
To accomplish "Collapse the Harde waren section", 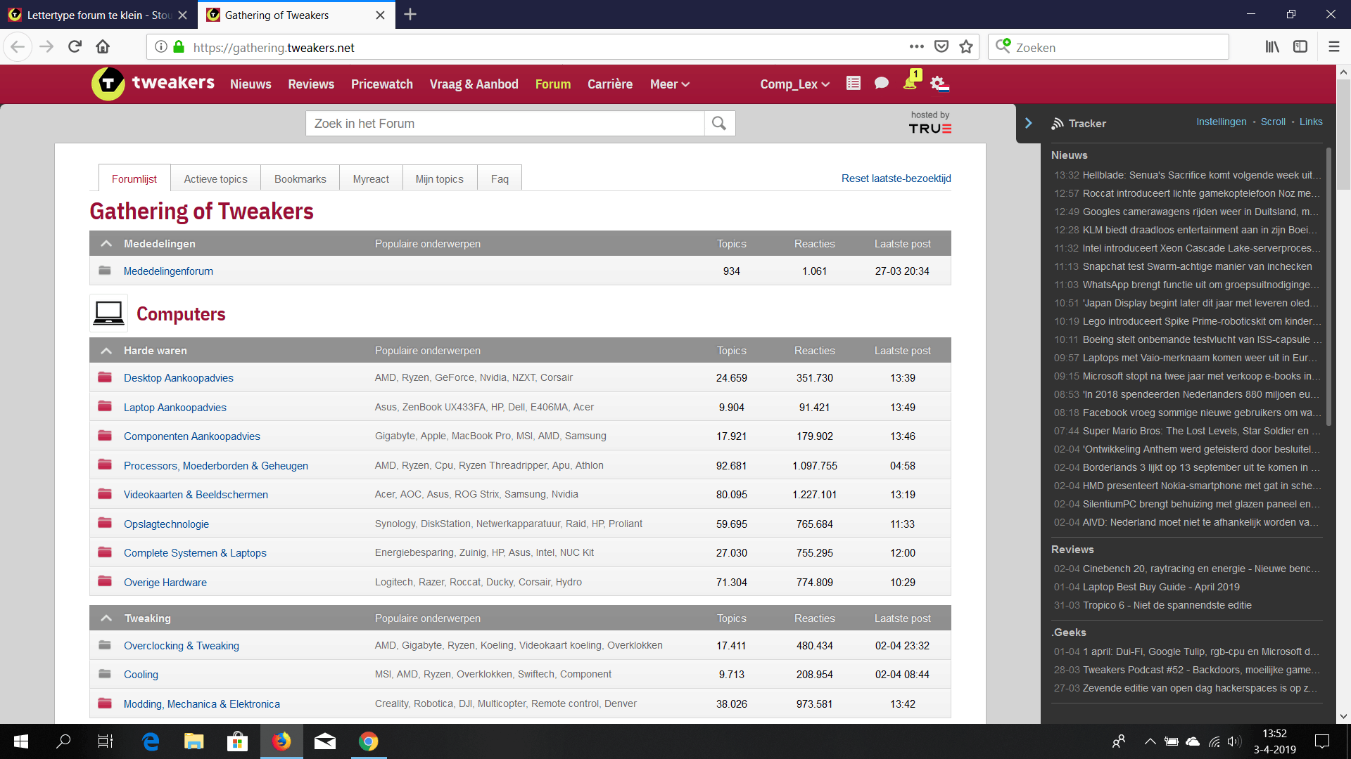I will coord(106,351).
